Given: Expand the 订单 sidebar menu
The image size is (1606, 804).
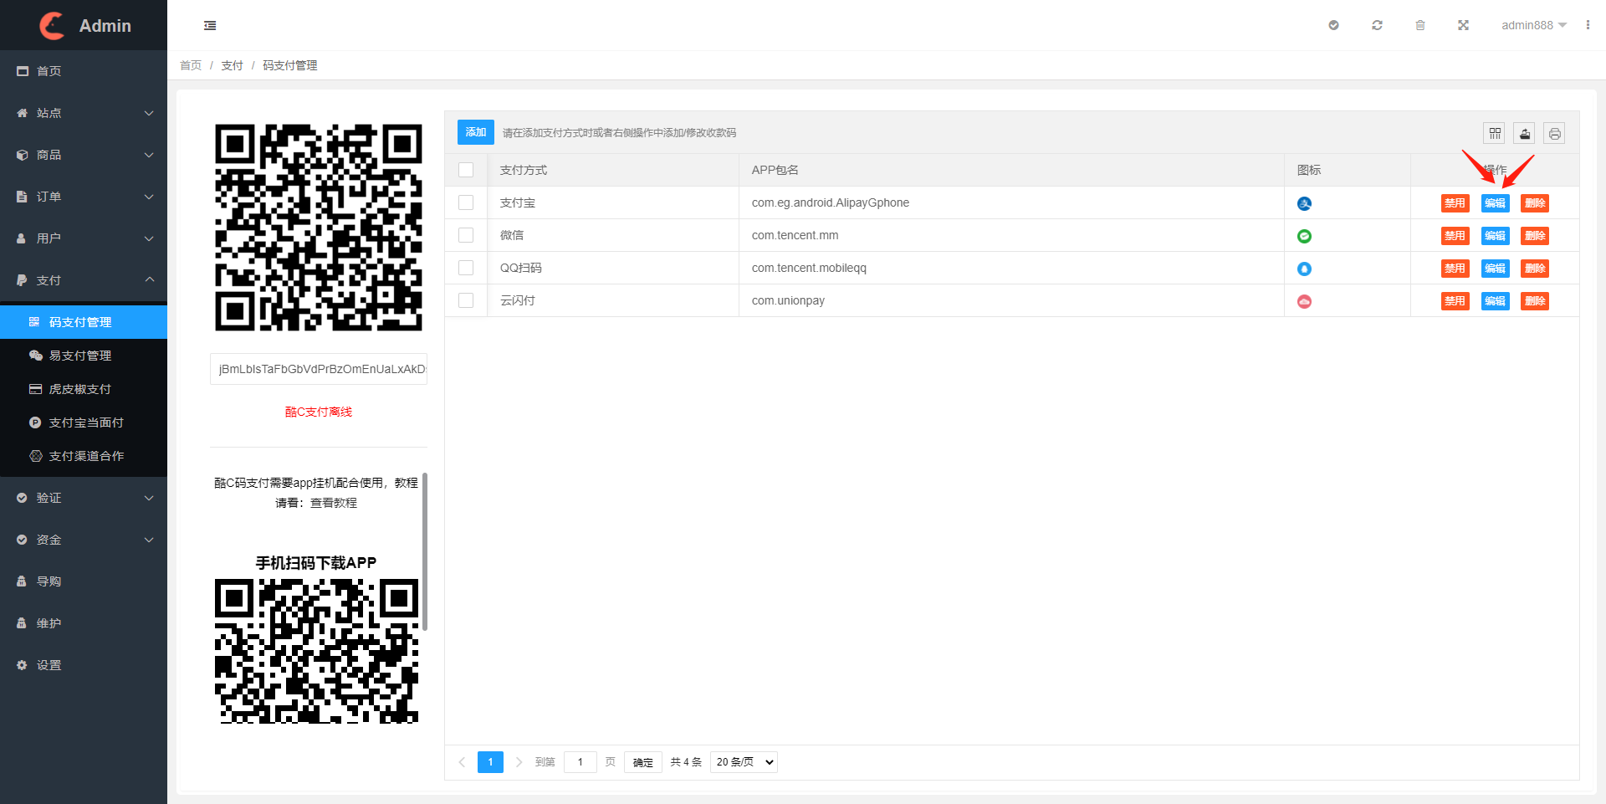Looking at the screenshot, I should pos(84,197).
